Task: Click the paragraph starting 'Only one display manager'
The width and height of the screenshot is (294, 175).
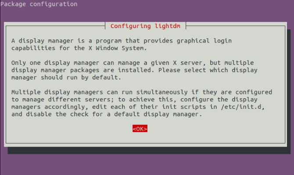Action: coord(134,70)
